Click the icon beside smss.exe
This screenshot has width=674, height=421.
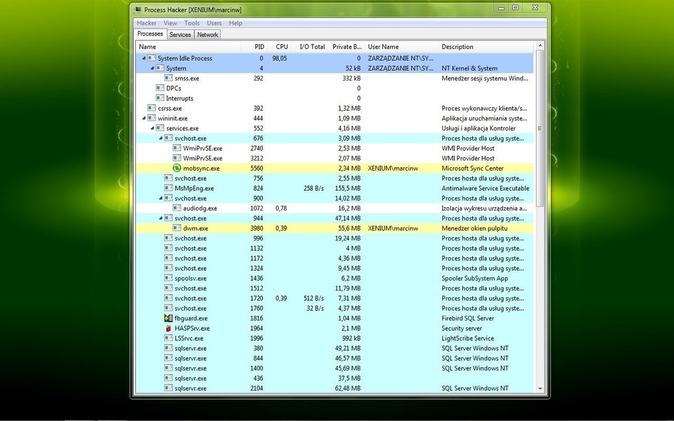point(168,78)
